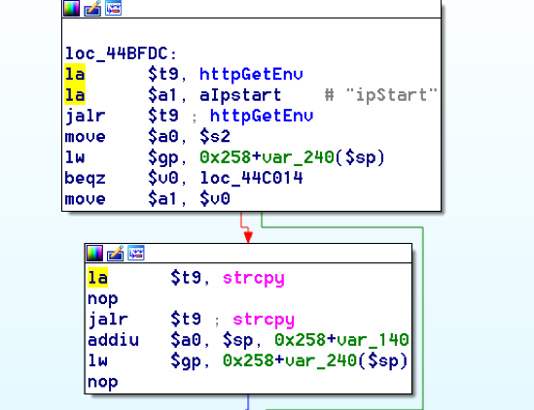The height and width of the screenshot is (410, 534).
Task: Click the pencil edit icon in the strcpy block
Action: coord(116,254)
